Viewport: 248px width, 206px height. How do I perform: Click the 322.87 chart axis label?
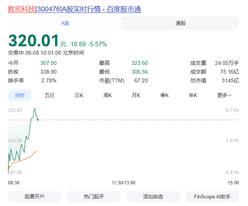click(15, 110)
